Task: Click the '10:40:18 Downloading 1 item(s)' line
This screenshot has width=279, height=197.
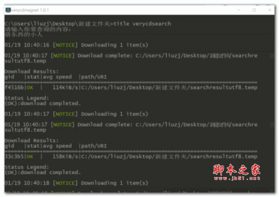Action: click(76, 183)
